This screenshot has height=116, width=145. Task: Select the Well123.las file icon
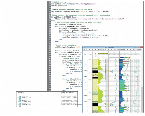pos(20,97)
